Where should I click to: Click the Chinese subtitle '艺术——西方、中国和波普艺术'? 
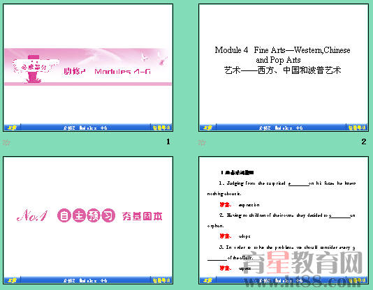[282, 70]
